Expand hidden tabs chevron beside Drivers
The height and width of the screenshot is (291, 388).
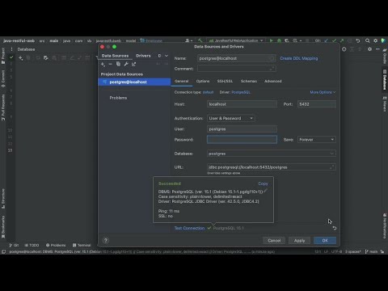[x=167, y=56]
